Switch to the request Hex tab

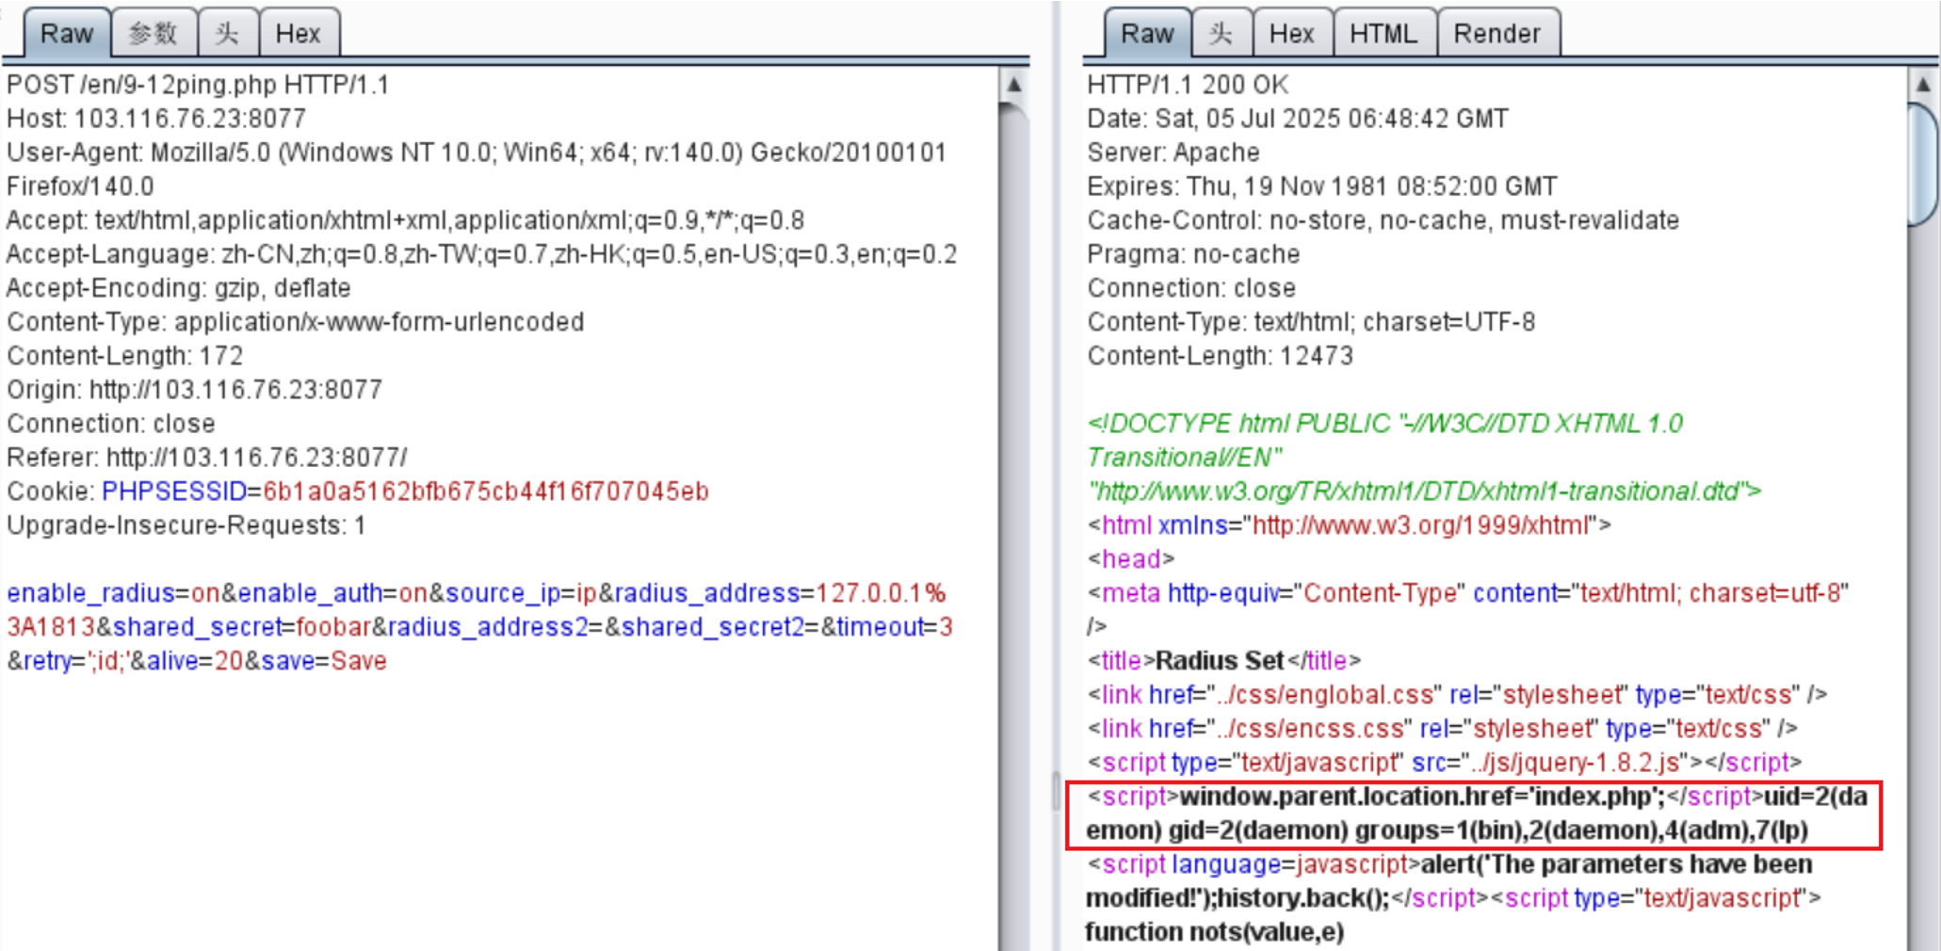299,33
